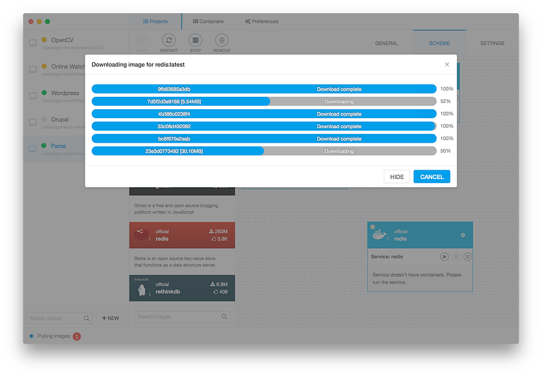Click the Ghost image description text
The width and height of the screenshot is (542, 377).
[x=176, y=209]
